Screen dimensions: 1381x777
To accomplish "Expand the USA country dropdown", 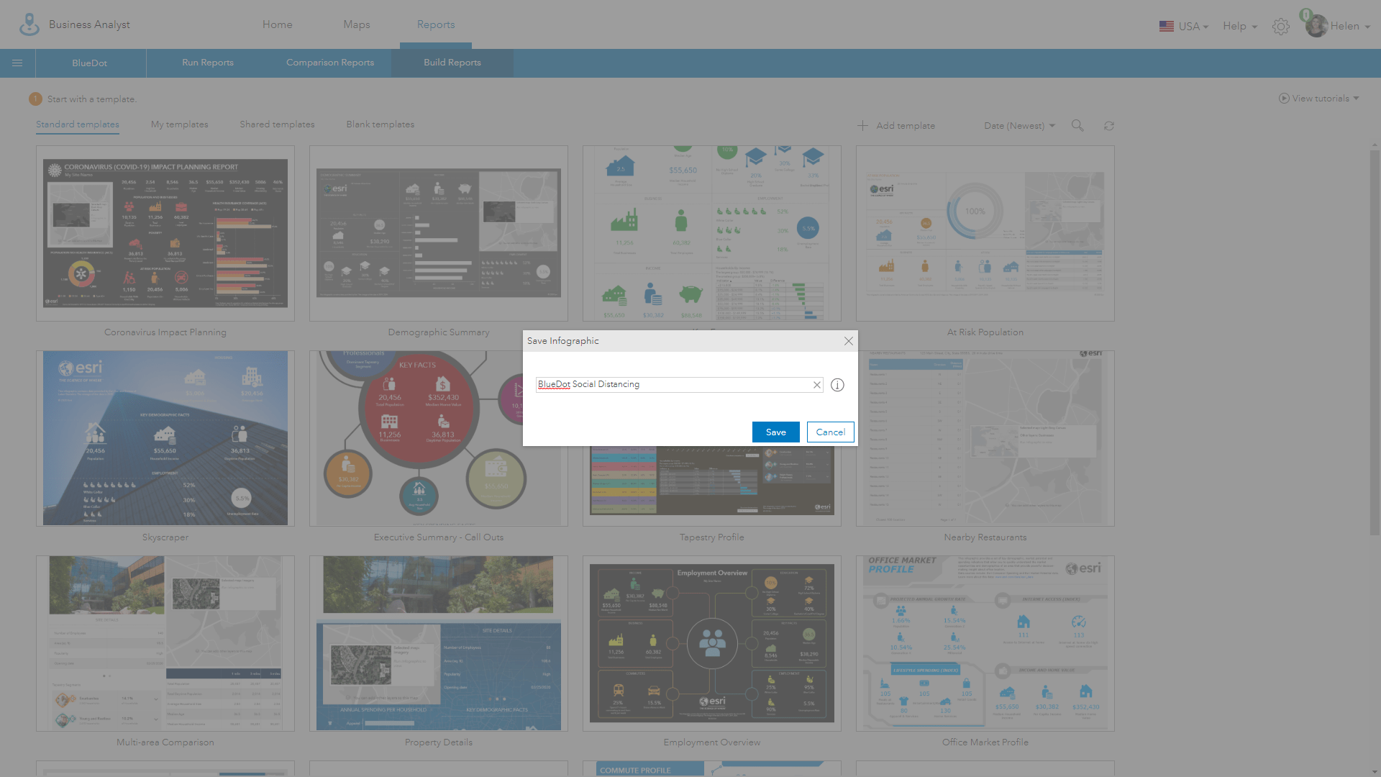I will [1205, 27].
